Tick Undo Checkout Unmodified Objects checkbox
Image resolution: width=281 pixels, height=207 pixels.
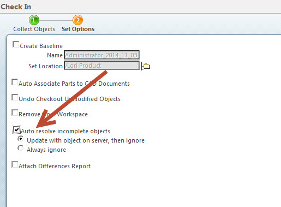15,97
